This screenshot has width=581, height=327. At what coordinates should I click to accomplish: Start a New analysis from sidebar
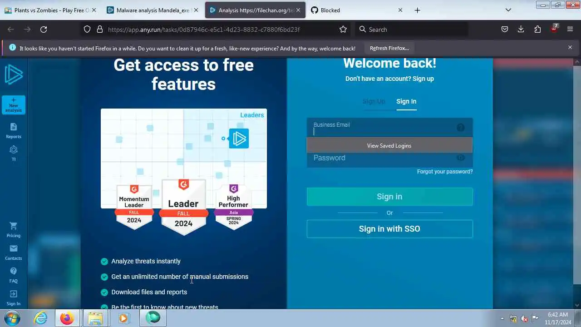coord(14,105)
